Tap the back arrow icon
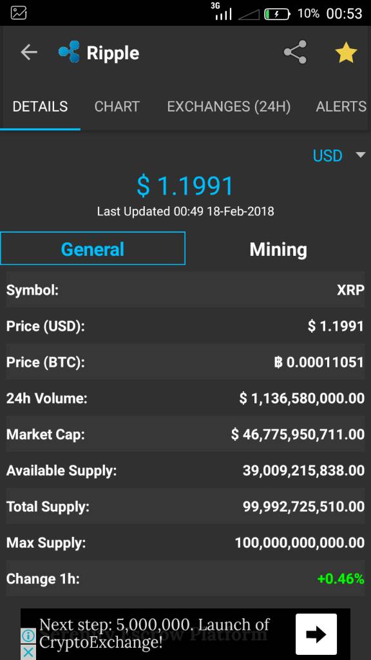 tap(28, 53)
